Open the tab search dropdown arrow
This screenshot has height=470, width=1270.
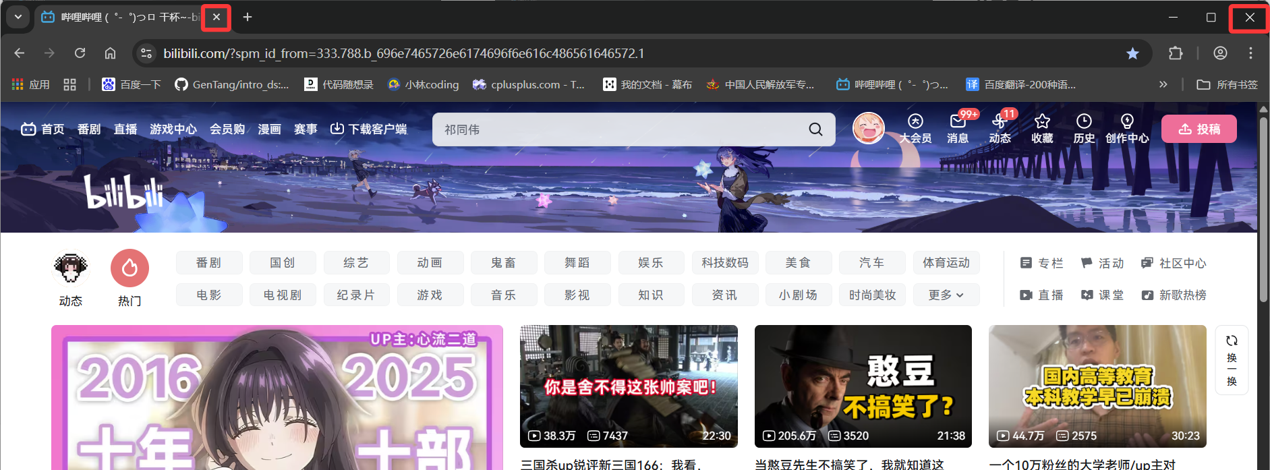click(x=18, y=17)
